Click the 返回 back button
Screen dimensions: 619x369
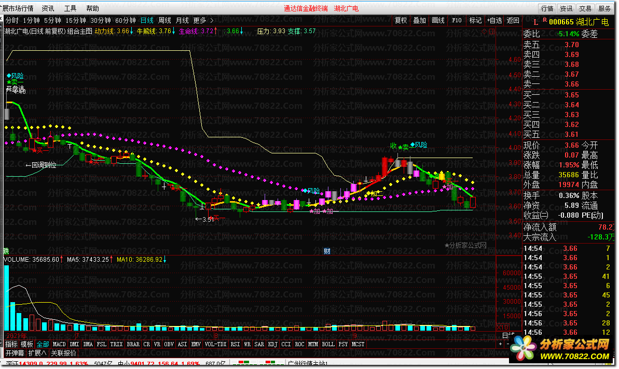point(513,21)
